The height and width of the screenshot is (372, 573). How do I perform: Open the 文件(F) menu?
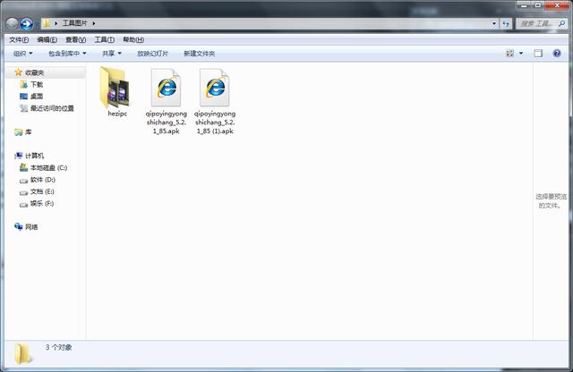click(x=19, y=39)
